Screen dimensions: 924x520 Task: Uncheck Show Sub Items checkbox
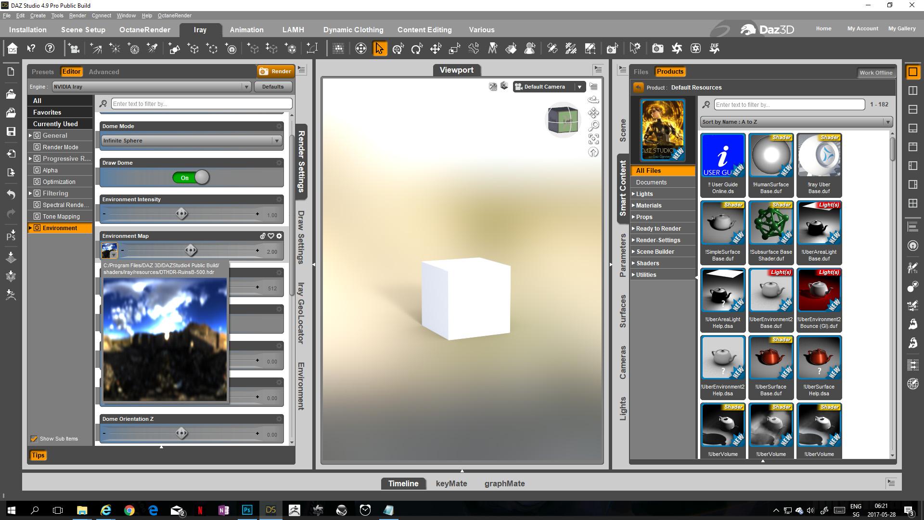click(x=34, y=439)
